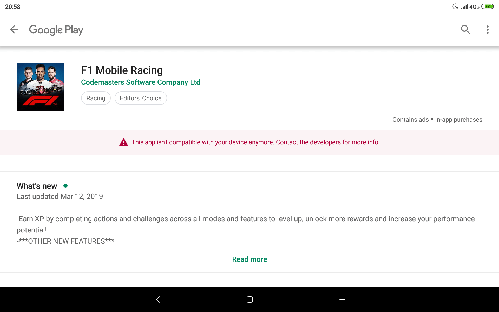Viewport: 499px width, 312px height.
Task: Tap the Last updated Mar 12, 2019 text
Action: [x=60, y=196]
